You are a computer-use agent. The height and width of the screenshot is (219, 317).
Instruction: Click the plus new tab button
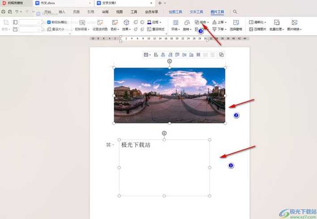click(160, 3)
